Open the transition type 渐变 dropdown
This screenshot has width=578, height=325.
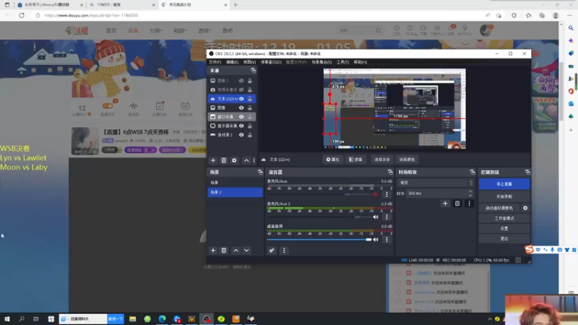click(436, 183)
